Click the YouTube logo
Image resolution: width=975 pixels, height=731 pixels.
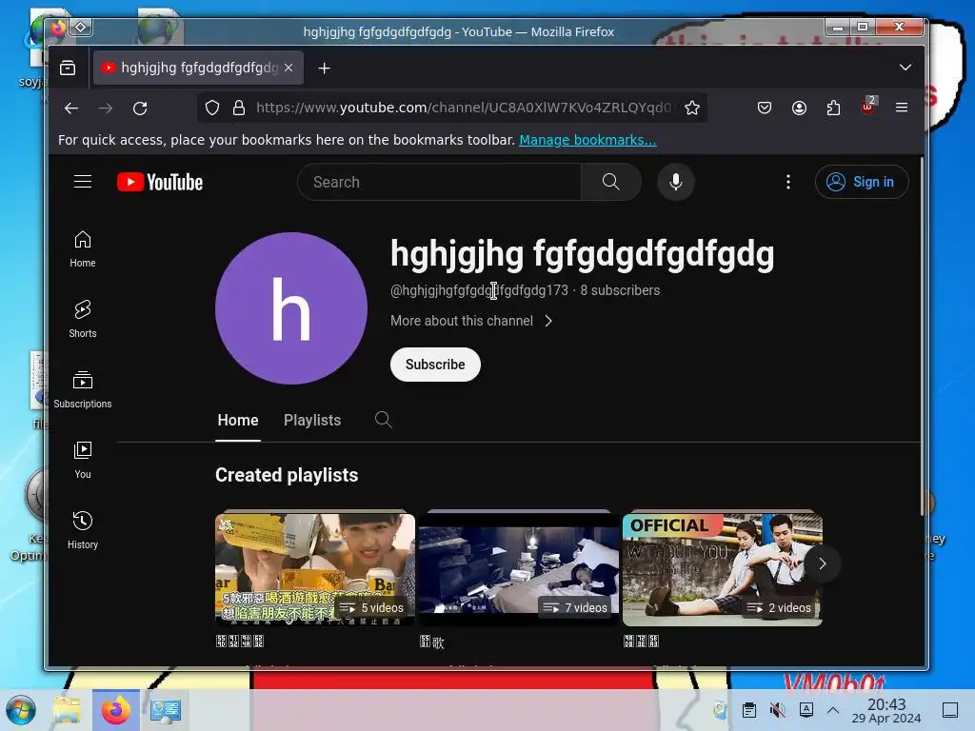click(x=160, y=182)
